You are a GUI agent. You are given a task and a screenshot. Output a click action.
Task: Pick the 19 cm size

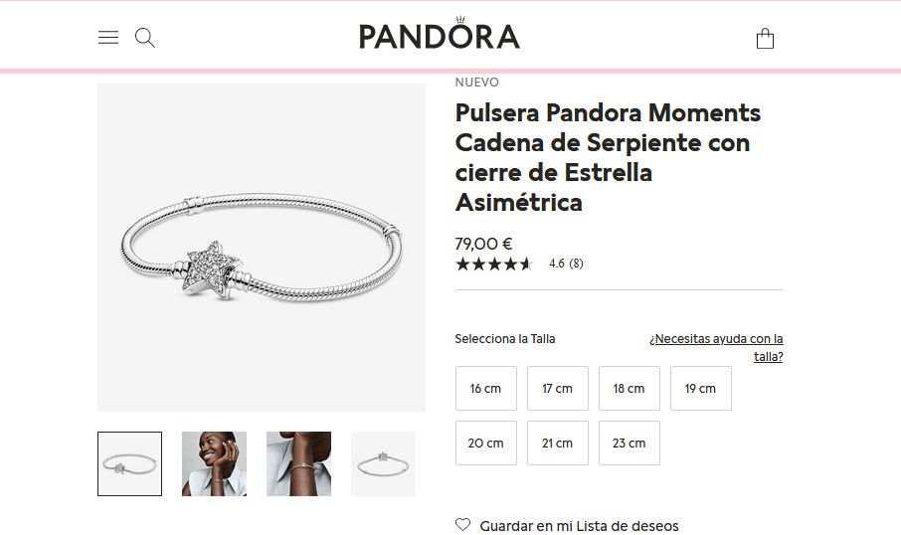click(x=701, y=389)
